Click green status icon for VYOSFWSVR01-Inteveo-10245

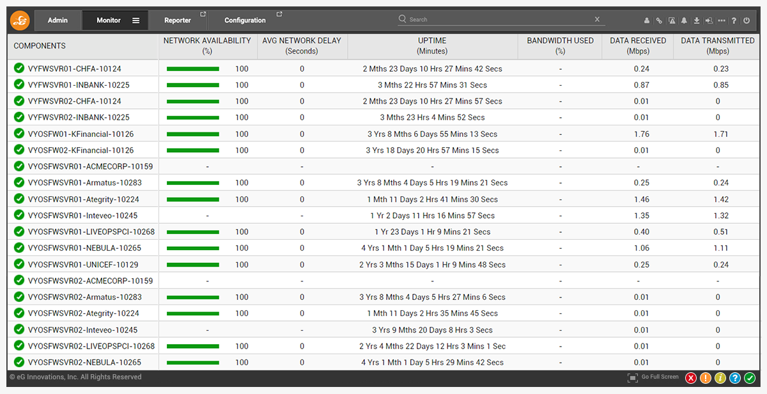coord(19,216)
